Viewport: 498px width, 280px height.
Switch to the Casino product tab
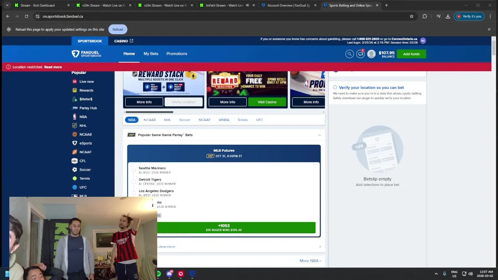tap(124, 41)
